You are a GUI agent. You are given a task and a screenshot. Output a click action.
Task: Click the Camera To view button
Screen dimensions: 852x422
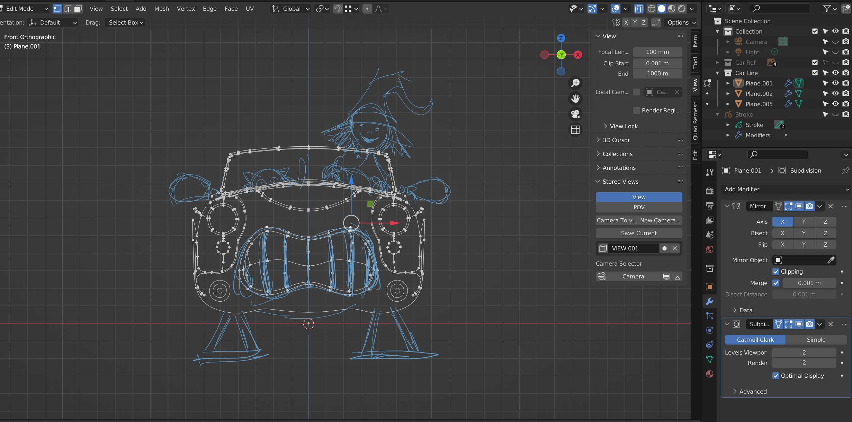pos(617,220)
